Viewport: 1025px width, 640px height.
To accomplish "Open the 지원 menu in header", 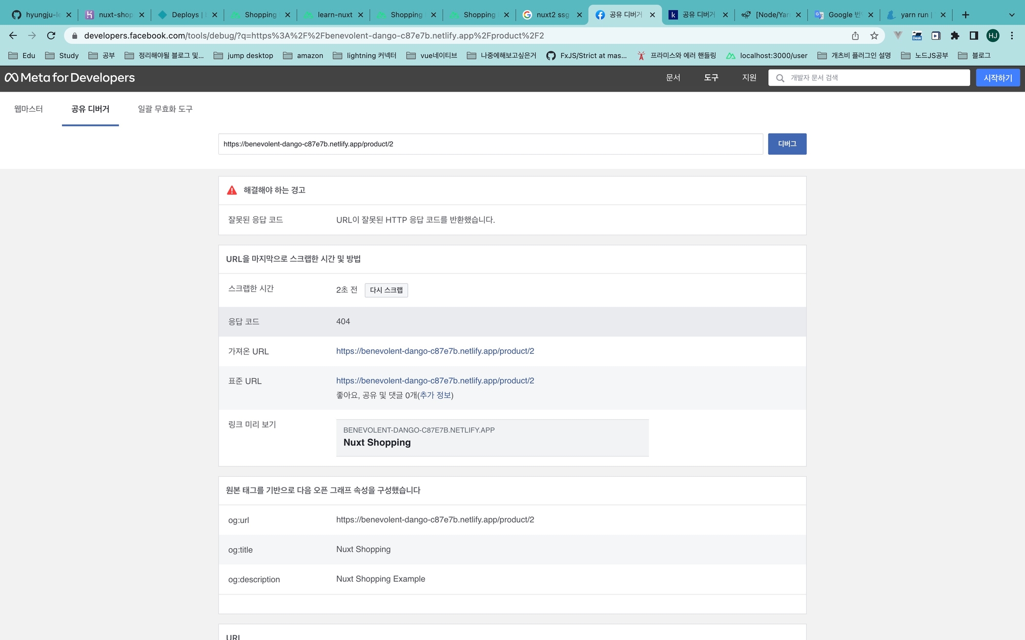I will [x=749, y=78].
